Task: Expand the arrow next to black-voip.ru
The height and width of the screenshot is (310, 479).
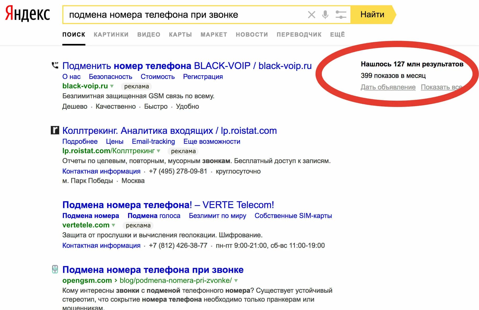Action: pyautogui.click(x=112, y=86)
